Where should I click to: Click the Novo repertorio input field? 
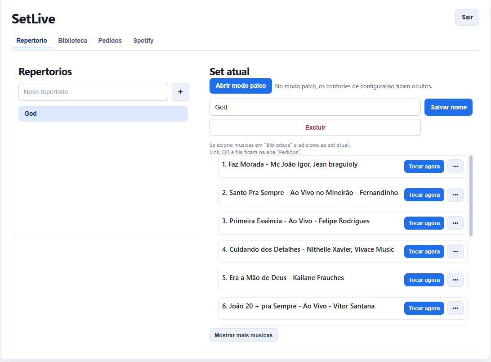tap(93, 92)
